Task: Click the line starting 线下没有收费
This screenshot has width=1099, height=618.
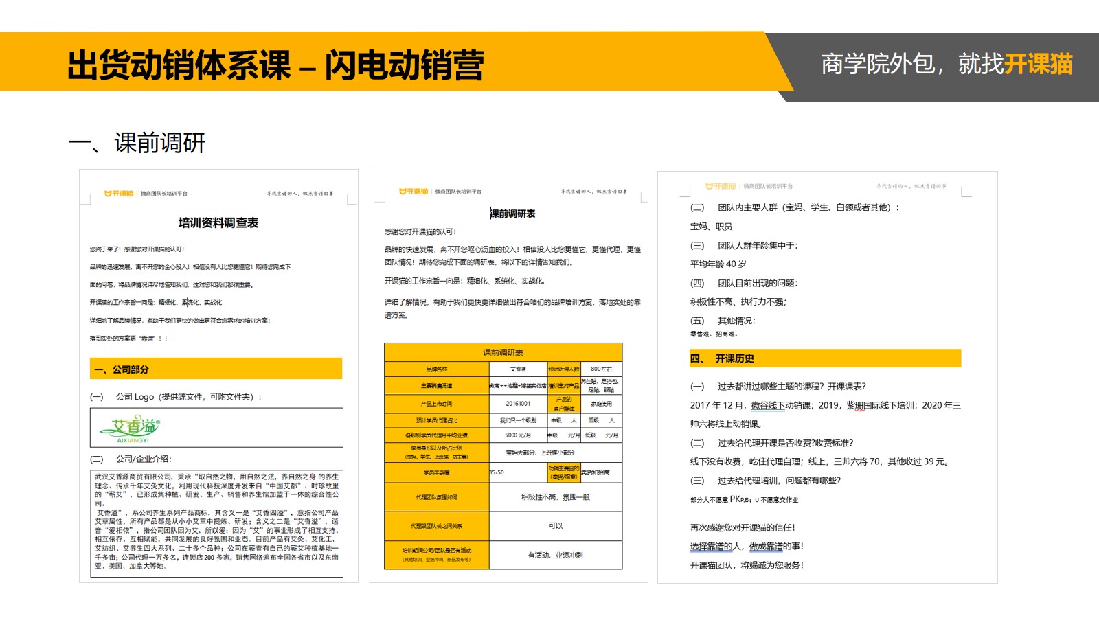Action: click(x=820, y=461)
